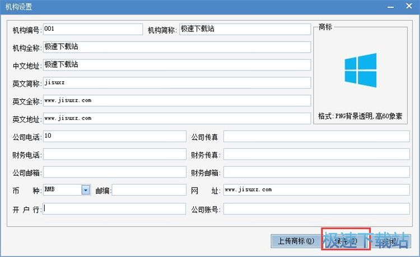
Task: Focus the 邮编 postal code field
Action: (x=149, y=190)
